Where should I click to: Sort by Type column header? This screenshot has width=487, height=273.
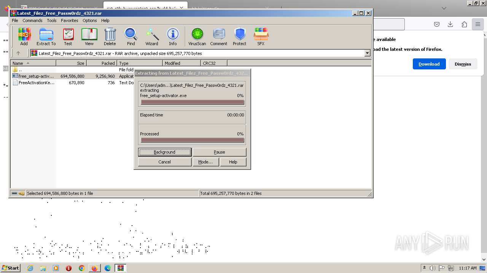click(x=140, y=63)
